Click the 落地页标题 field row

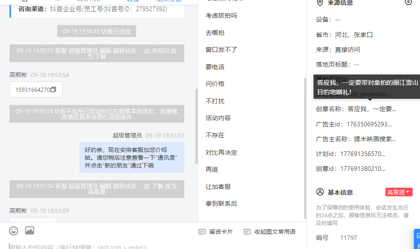coord(337,65)
